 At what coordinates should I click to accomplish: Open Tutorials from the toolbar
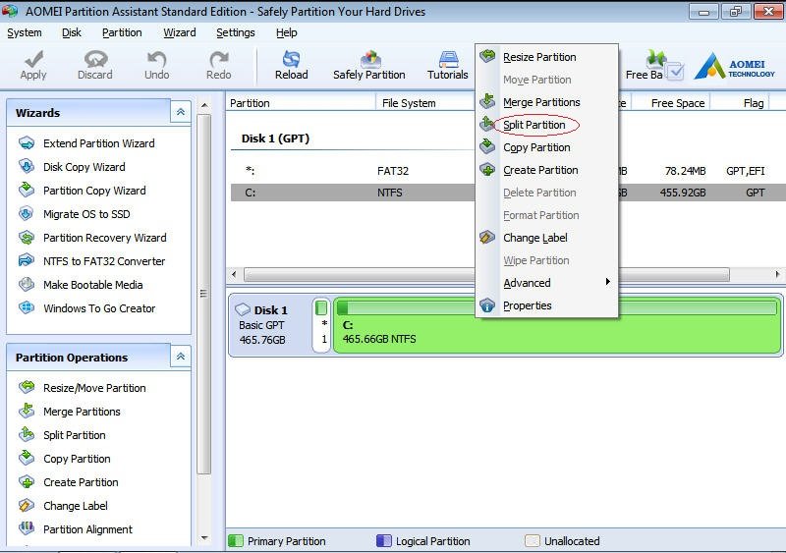pos(448,66)
